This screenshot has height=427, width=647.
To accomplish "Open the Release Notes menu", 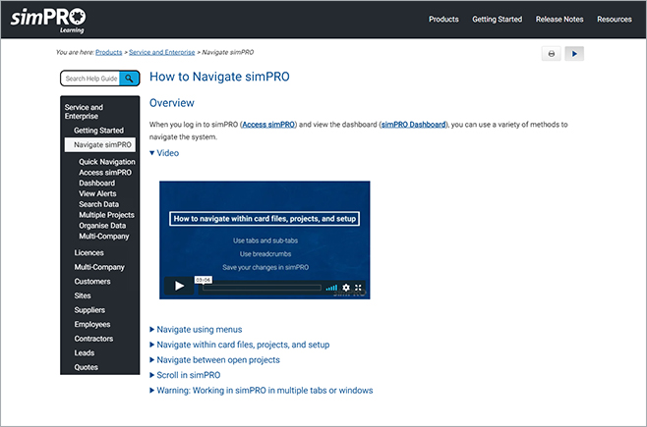I will pyautogui.click(x=559, y=20).
